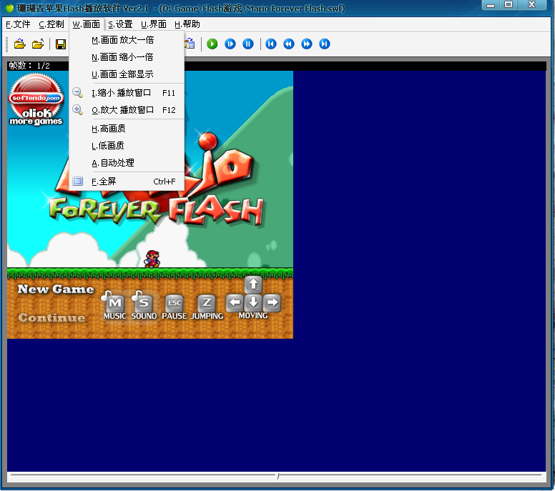Click the left arrow key icon

coord(235,302)
